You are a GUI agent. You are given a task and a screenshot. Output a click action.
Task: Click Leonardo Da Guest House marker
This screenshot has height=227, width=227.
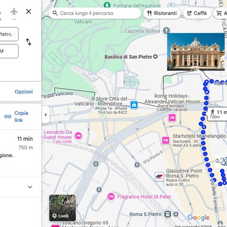click(x=78, y=136)
